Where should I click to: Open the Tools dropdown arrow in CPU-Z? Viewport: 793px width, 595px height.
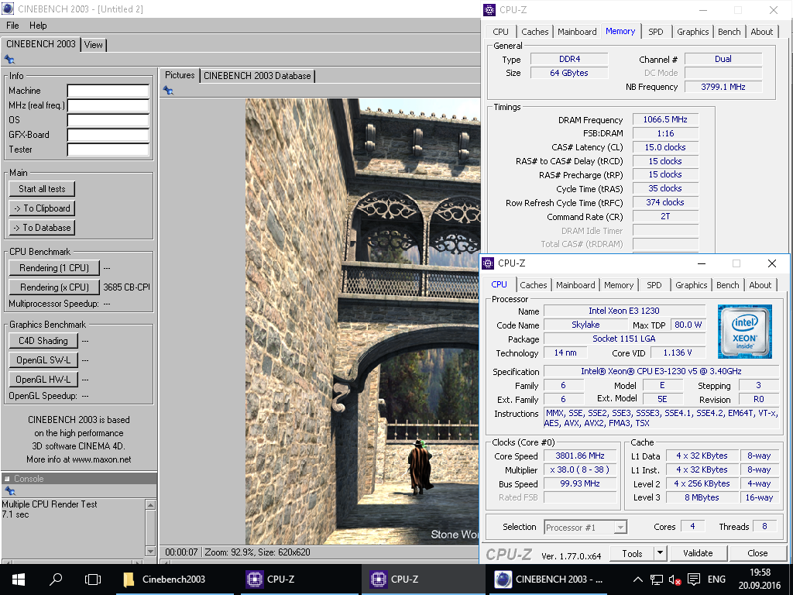pyautogui.click(x=660, y=553)
